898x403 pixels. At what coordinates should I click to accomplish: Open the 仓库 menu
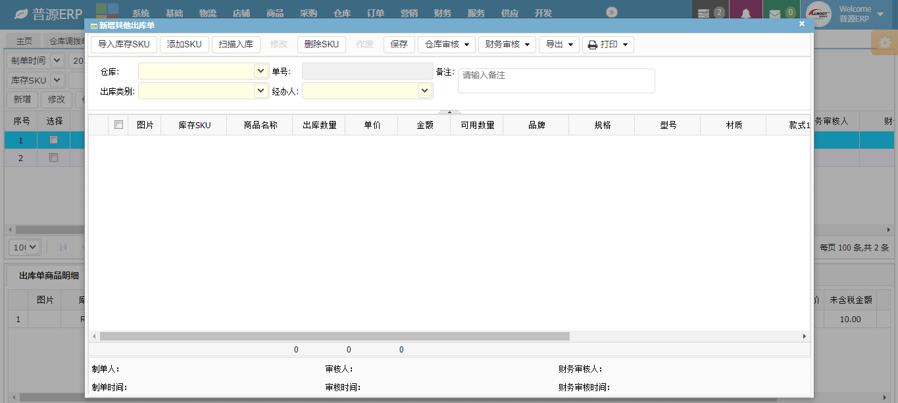tap(342, 13)
